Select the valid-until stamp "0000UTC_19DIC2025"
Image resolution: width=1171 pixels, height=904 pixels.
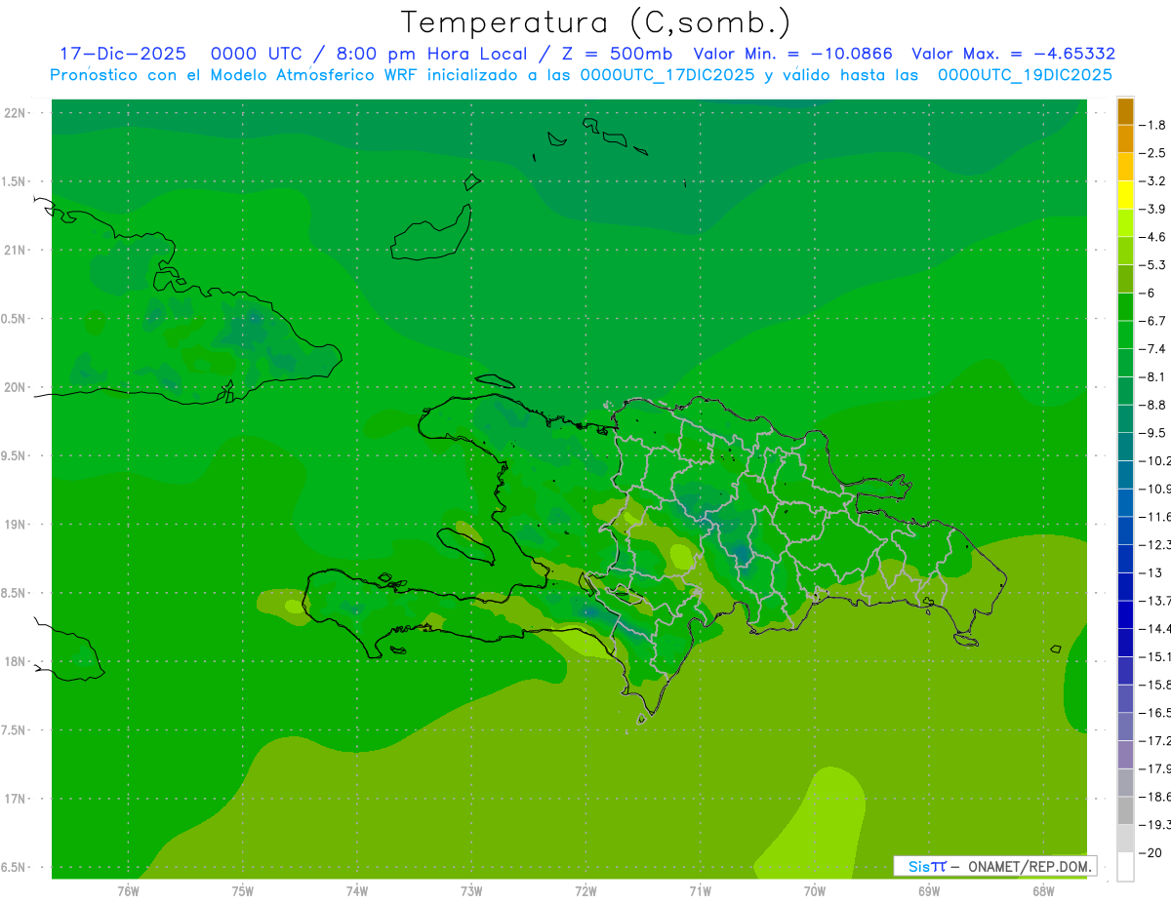pyautogui.click(x=1025, y=75)
